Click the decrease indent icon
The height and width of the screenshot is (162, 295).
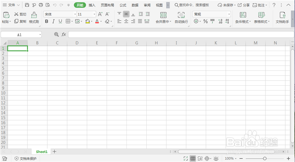pyautogui.click(x=141, y=14)
